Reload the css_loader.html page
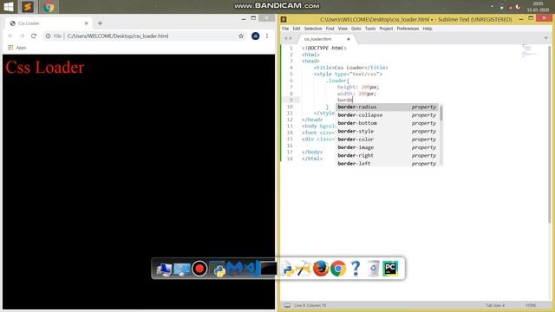555x312 pixels. tap(34, 36)
